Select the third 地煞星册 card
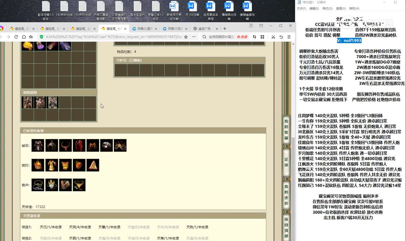The width and height of the screenshot is (406, 241). tap(53, 102)
